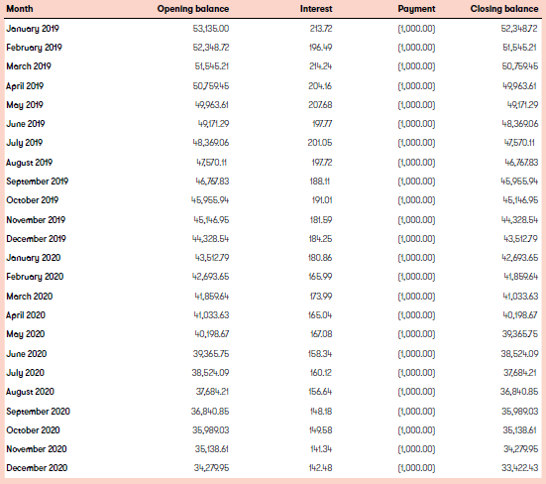Click closing balance 42,693.65
The height and width of the screenshot is (484, 546).
(519, 258)
